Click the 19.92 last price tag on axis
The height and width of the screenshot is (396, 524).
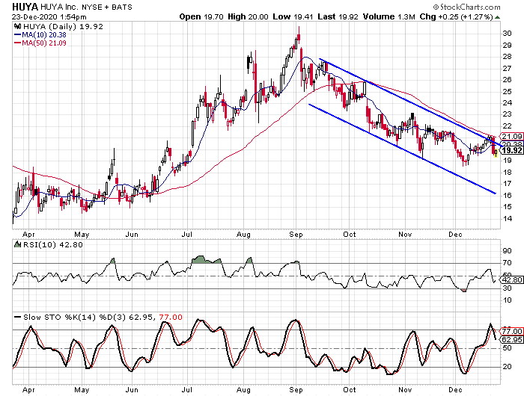coord(511,150)
